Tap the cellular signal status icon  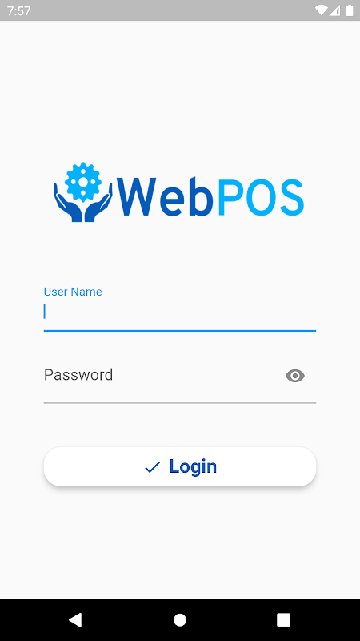click(x=335, y=10)
